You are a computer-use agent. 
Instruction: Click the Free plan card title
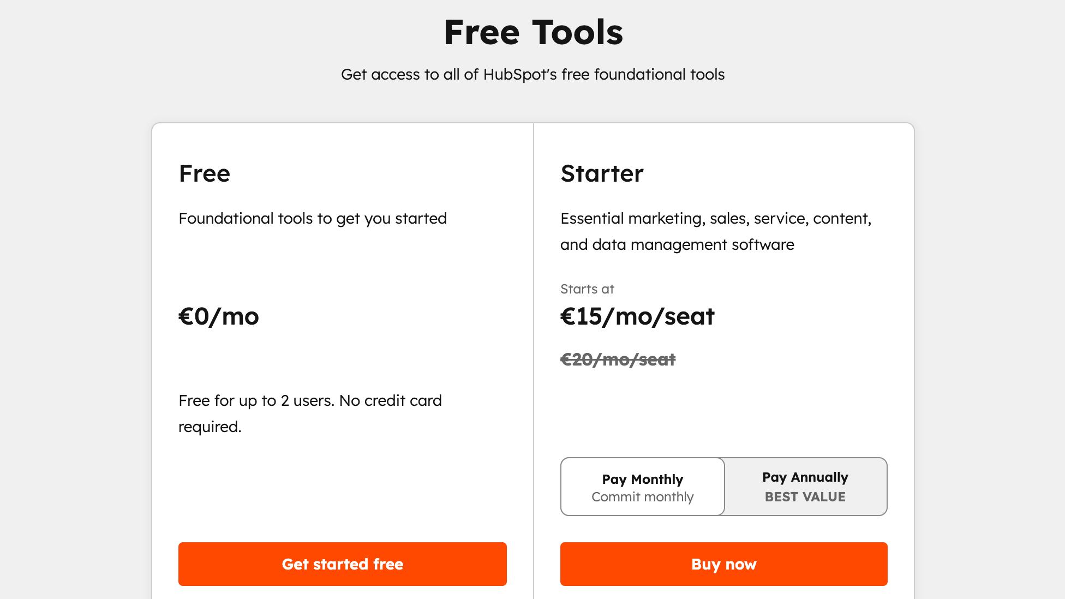[204, 173]
